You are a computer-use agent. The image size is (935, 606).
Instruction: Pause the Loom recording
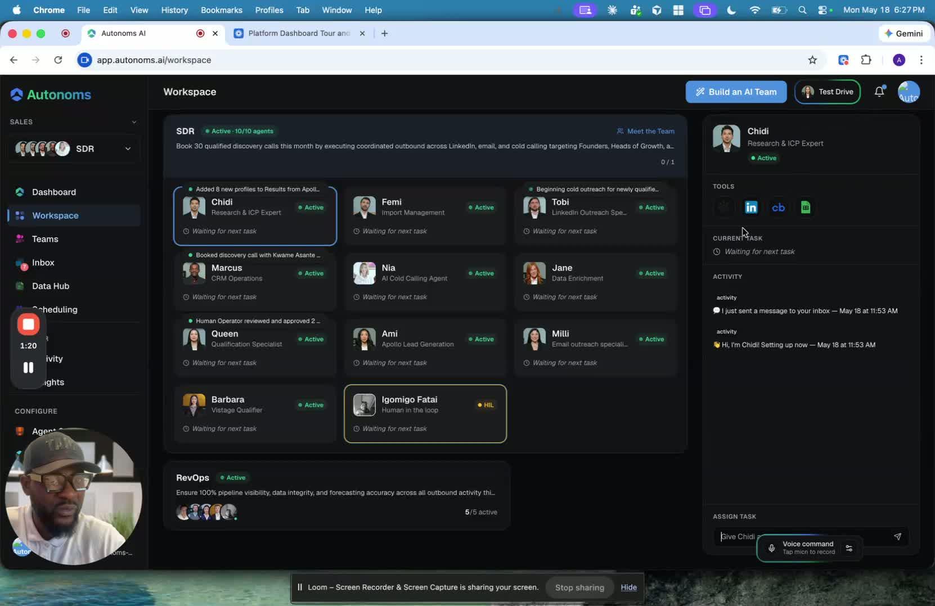pyautogui.click(x=28, y=368)
